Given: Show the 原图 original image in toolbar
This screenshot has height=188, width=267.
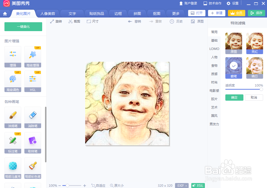Looking at the screenshot, I should coord(197,21).
